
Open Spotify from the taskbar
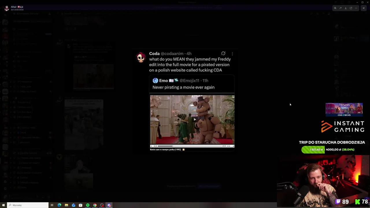point(88,205)
